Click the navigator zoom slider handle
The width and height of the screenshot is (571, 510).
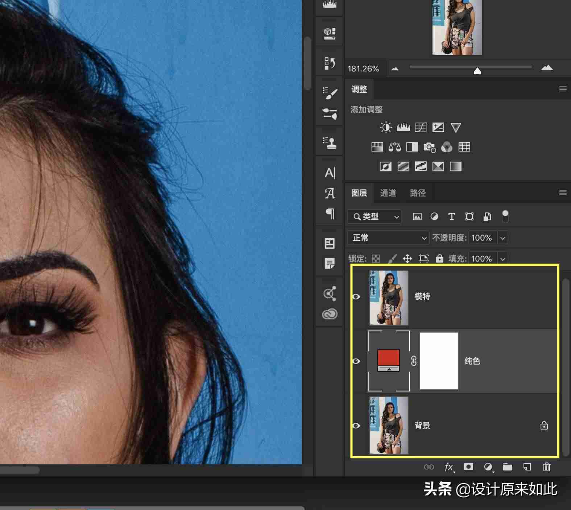pyautogui.click(x=477, y=71)
